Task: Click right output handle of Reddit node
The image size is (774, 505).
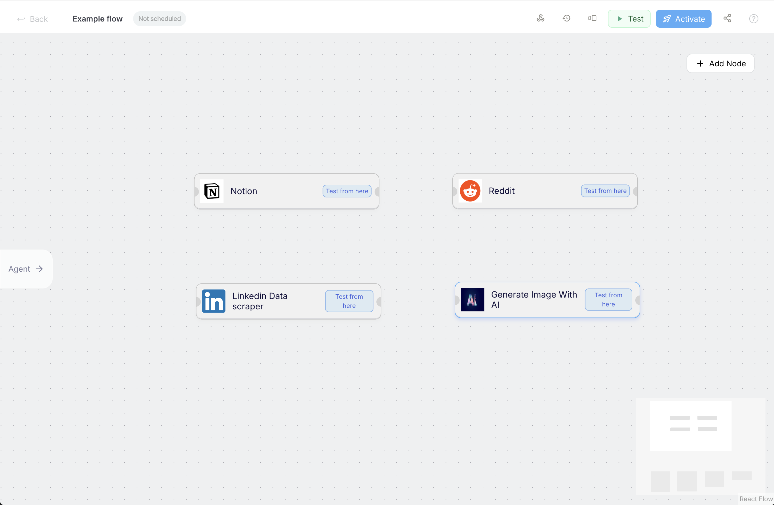Action: click(x=636, y=191)
